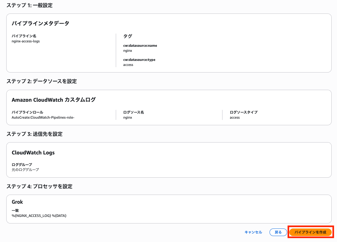This screenshot has width=337, height=242.
Task: Click the ステップ 4: プロセッサを設定 heading
Action: tap(40, 186)
